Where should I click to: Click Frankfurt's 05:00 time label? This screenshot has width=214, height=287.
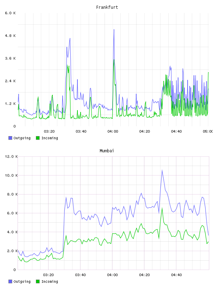pos(208,132)
